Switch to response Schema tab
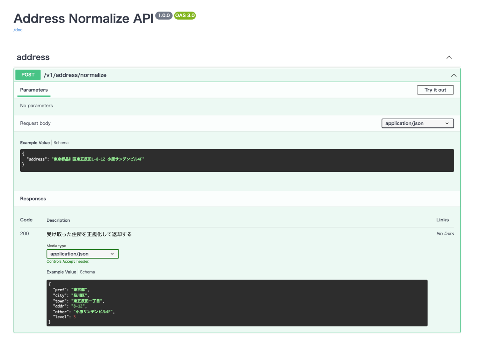Screen dimensions: 489x356 pyautogui.click(x=87, y=272)
